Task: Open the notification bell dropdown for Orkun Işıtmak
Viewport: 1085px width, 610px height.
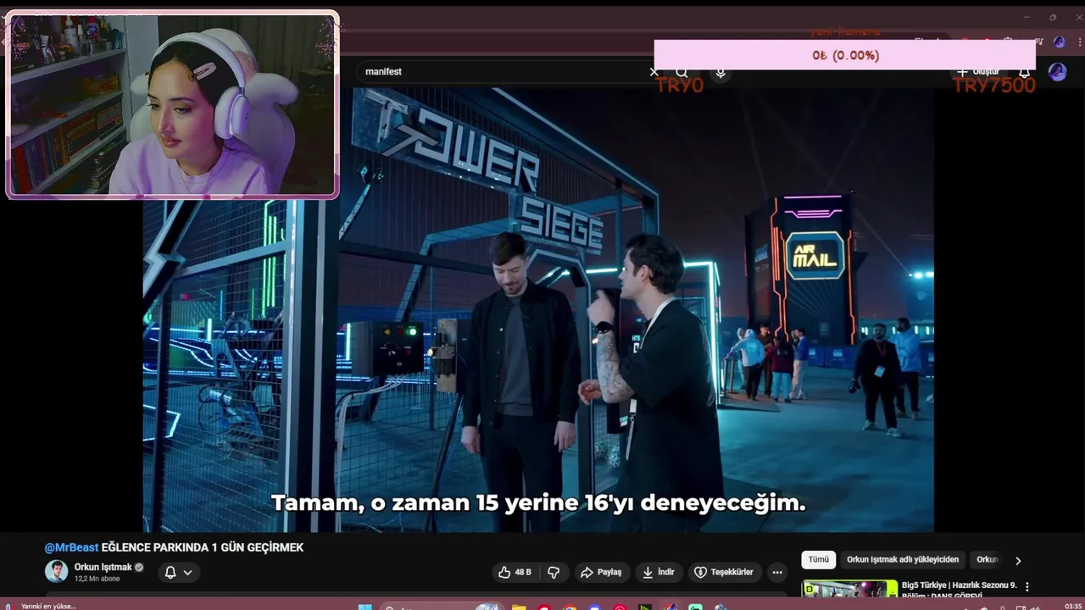Action: point(178,572)
